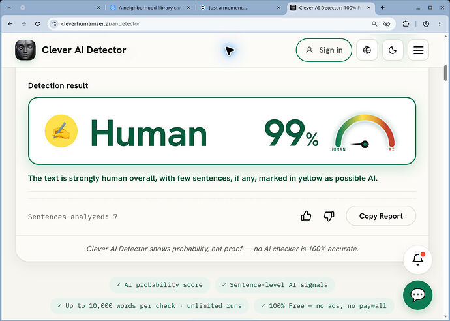View site information icon in address bar
Viewport: 450px width, 321px height.
tap(53, 24)
